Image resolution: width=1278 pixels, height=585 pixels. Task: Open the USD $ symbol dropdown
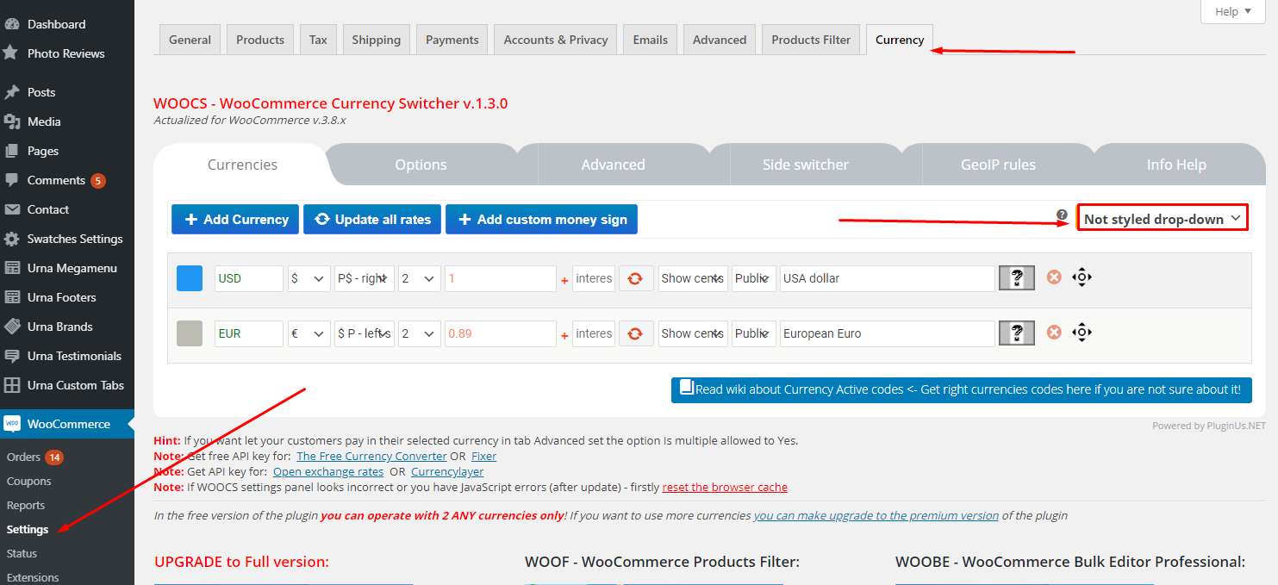coord(309,278)
